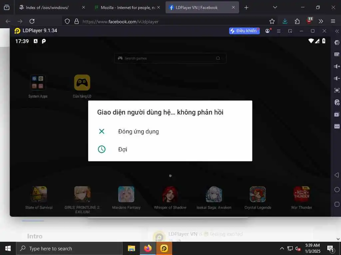Viewport: 341px width, 255px height.
Task: Go back in Firefox
Action: (8, 21)
